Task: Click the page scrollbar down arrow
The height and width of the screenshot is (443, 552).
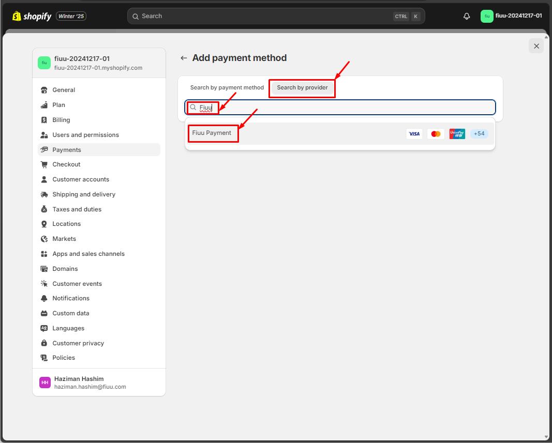Action: point(546,437)
